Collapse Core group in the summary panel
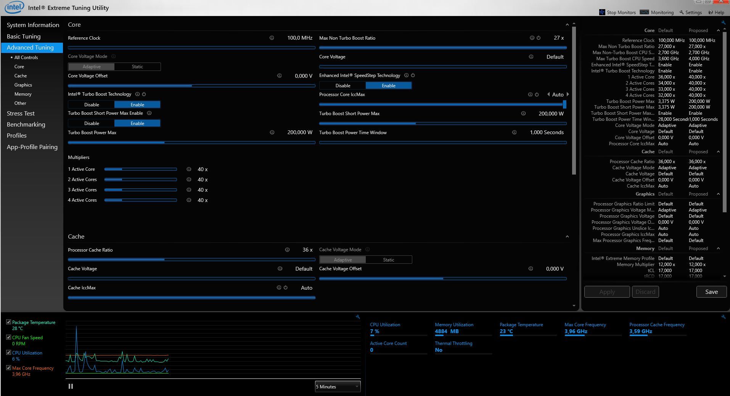 718,30
